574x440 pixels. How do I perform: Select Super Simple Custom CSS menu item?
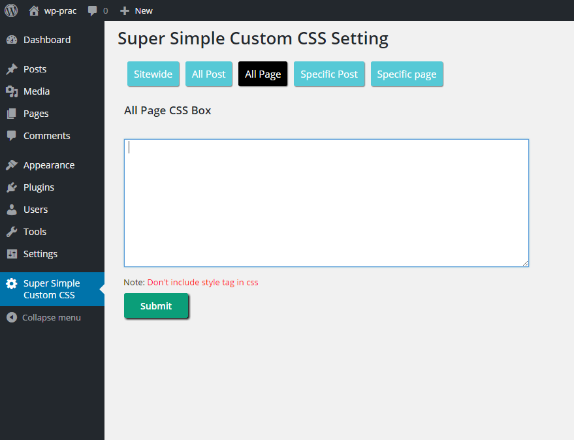point(52,289)
